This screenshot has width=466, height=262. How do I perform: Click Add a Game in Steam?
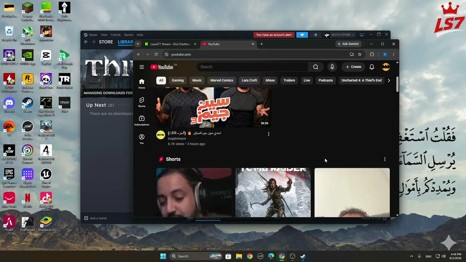(95, 218)
